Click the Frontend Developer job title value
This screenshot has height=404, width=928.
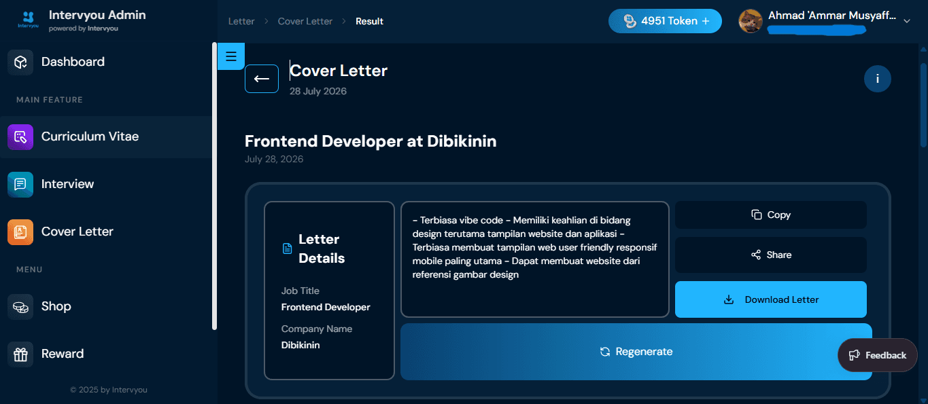point(326,307)
